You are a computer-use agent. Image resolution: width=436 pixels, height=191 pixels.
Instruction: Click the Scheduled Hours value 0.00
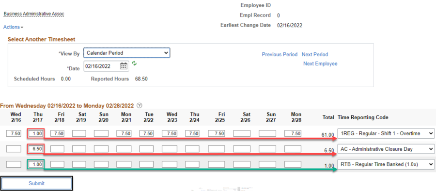[66, 79]
